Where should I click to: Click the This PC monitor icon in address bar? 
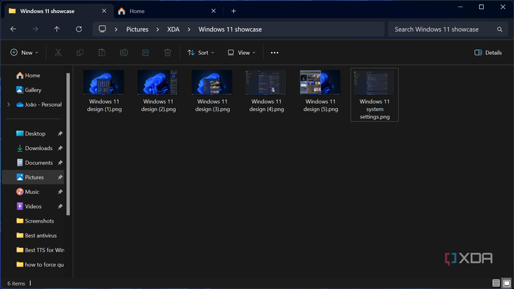click(x=102, y=29)
